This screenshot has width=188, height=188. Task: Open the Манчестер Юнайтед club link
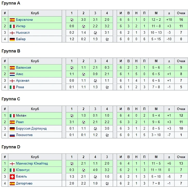32,164
